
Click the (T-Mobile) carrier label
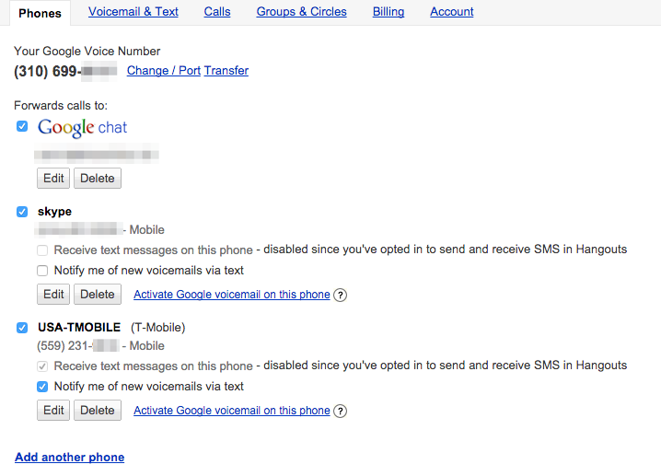158,328
